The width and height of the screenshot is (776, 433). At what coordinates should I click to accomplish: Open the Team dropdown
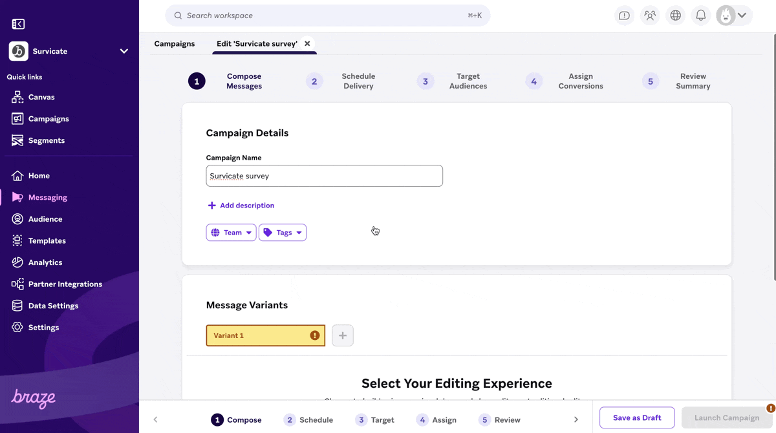[x=231, y=232]
